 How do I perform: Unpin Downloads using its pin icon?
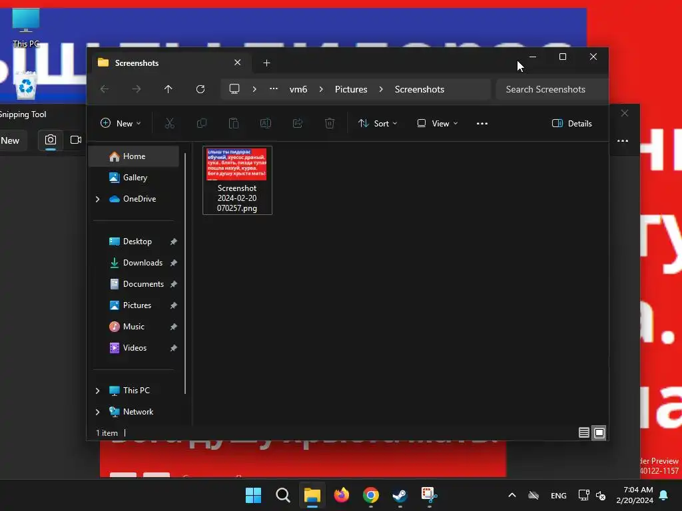(174, 263)
